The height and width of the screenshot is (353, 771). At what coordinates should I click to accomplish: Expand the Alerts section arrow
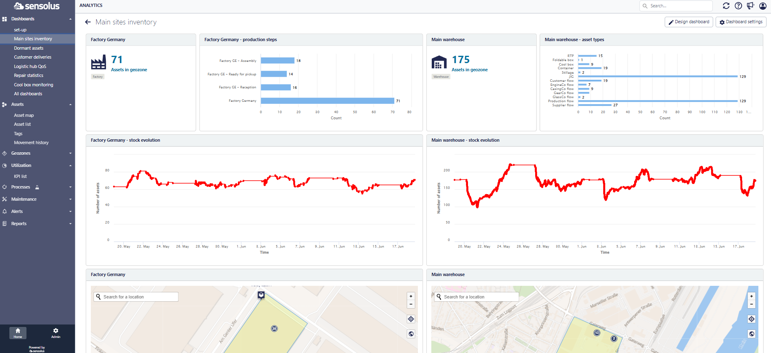(70, 212)
